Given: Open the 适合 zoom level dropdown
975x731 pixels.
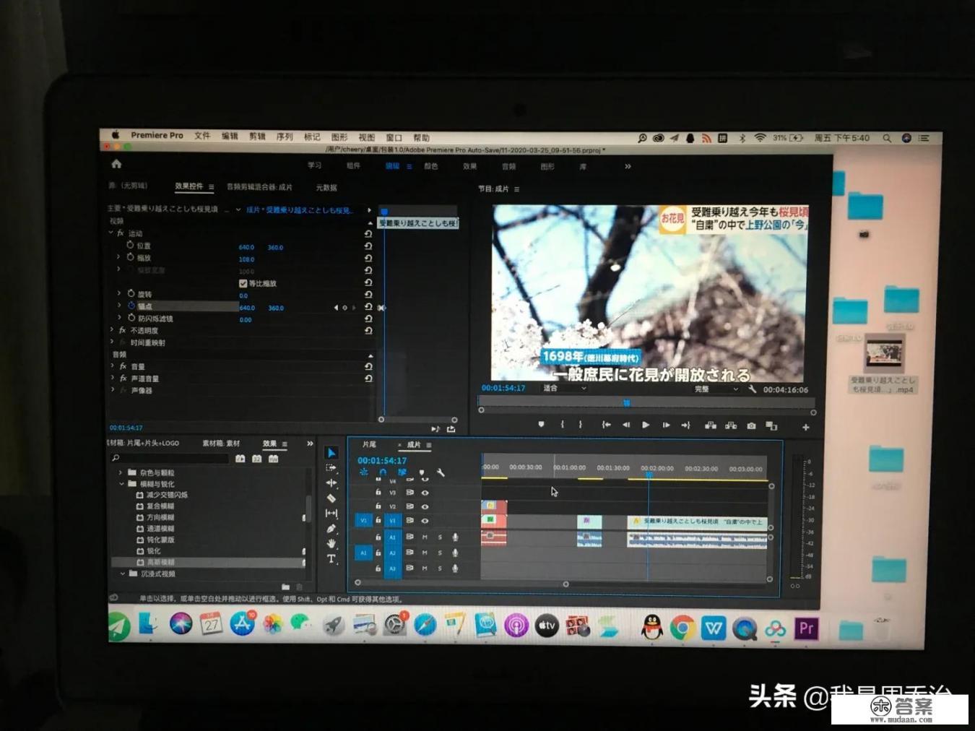Looking at the screenshot, I should coord(565,389).
